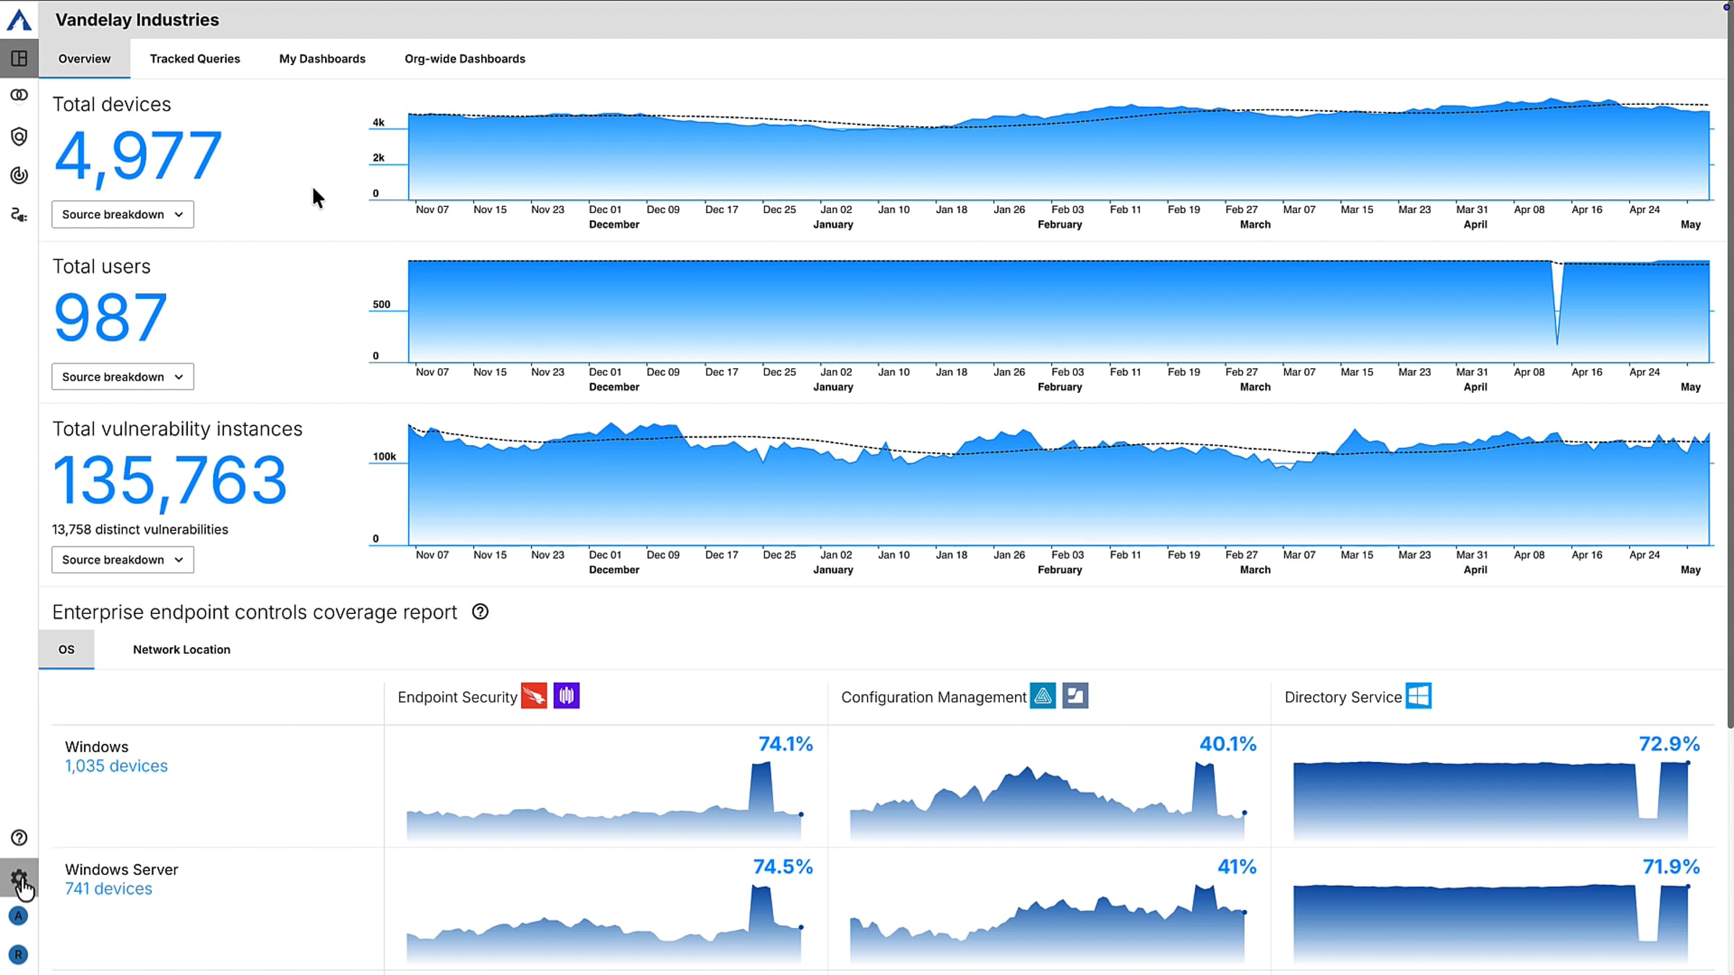Click the blue triangle Configuration Management icon
1734x975 pixels.
pyautogui.click(x=1043, y=696)
